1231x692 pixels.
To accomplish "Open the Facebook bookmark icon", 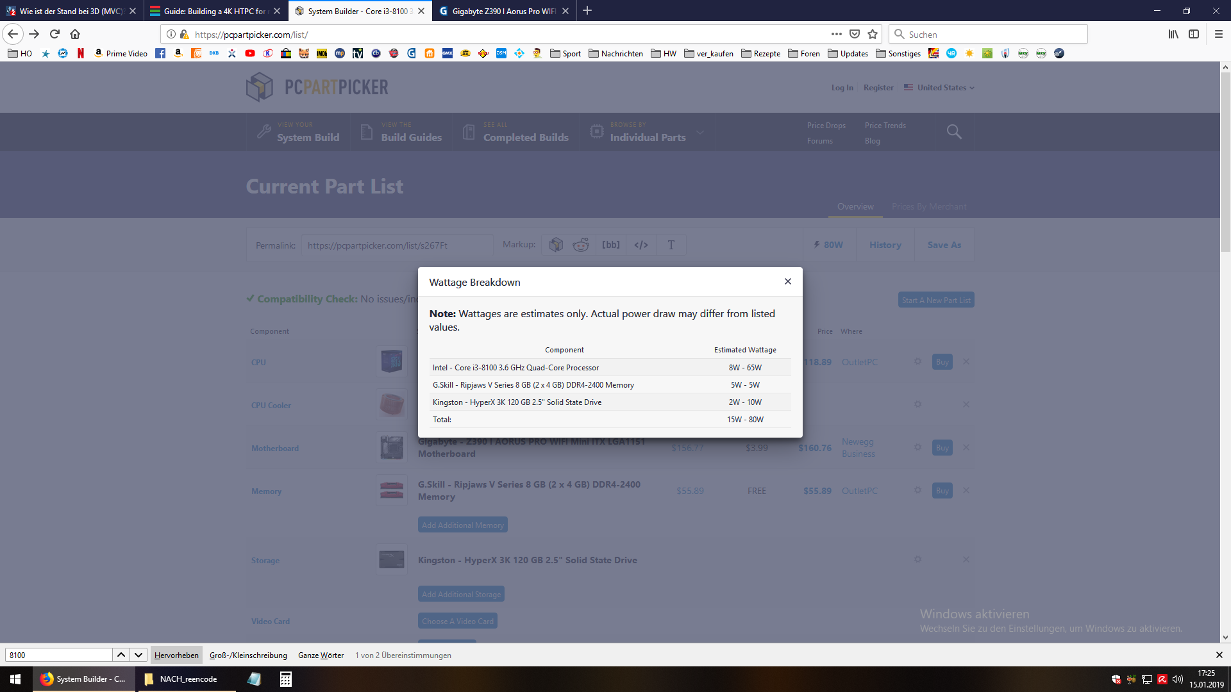I will click(x=160, y=53).
